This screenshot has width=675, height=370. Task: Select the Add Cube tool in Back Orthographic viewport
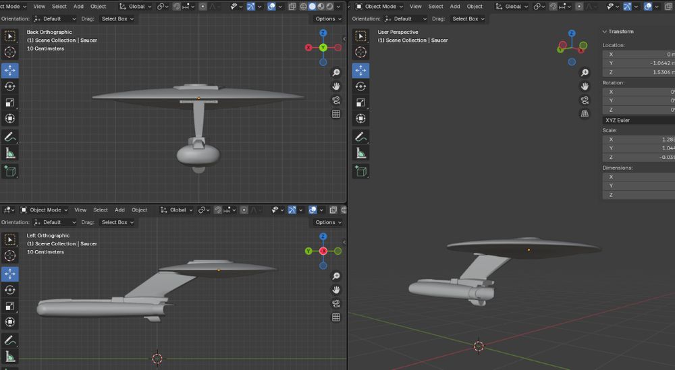10,171
